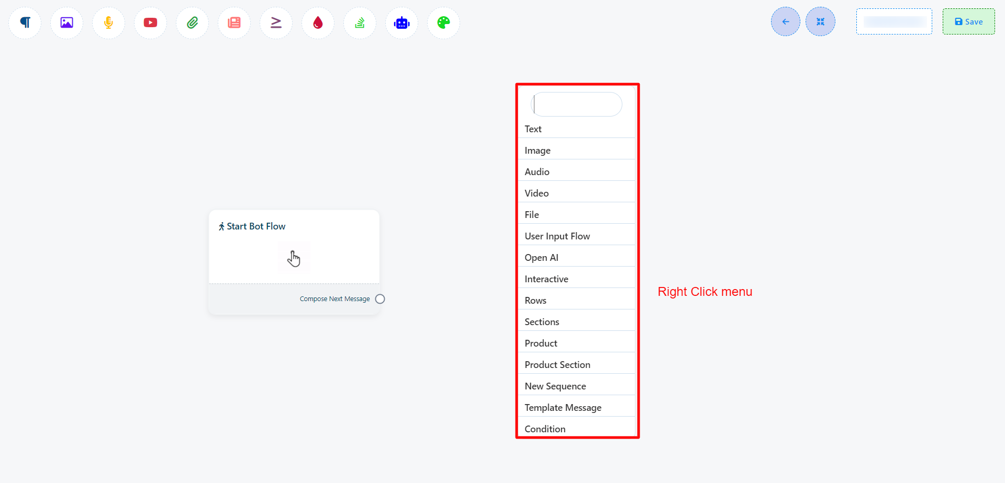Choose Text from the context menu

click(533, 129)
